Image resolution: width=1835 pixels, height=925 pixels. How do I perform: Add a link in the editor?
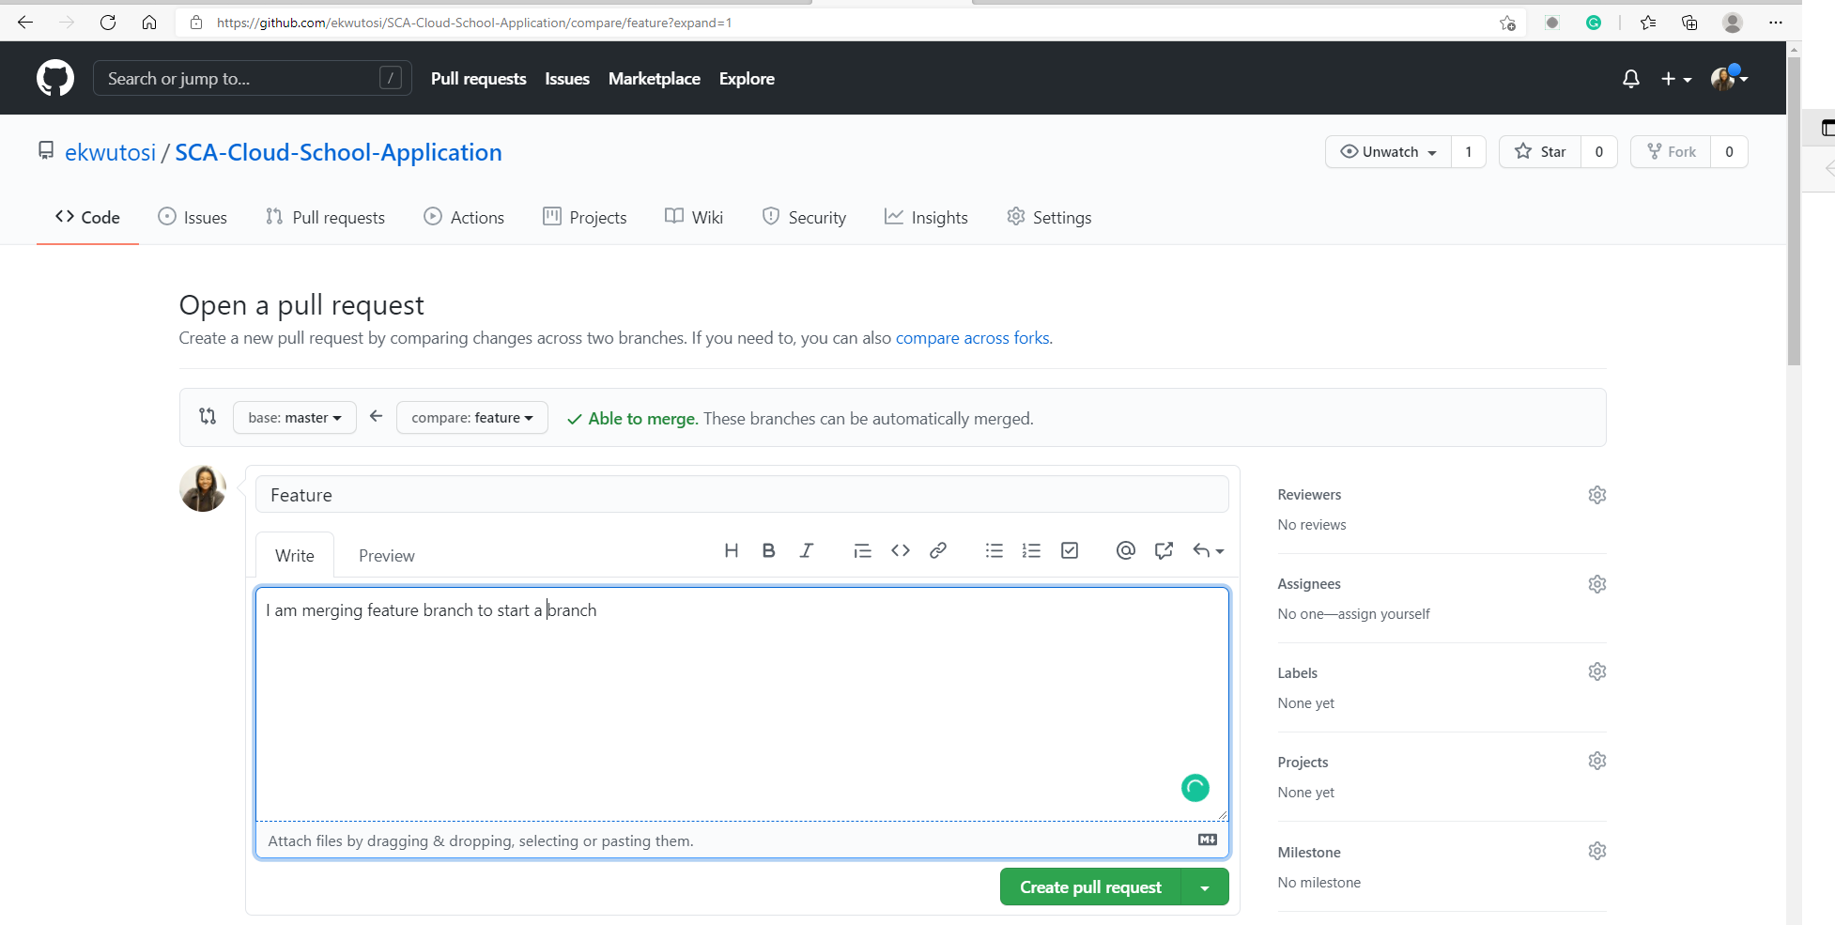[938, 550]
